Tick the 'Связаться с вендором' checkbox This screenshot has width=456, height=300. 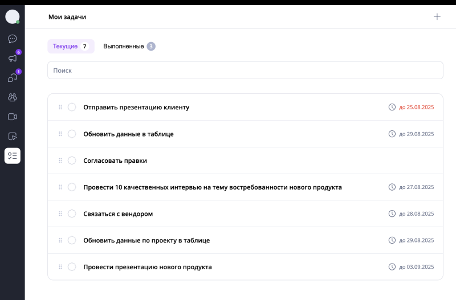coord(72,213)
